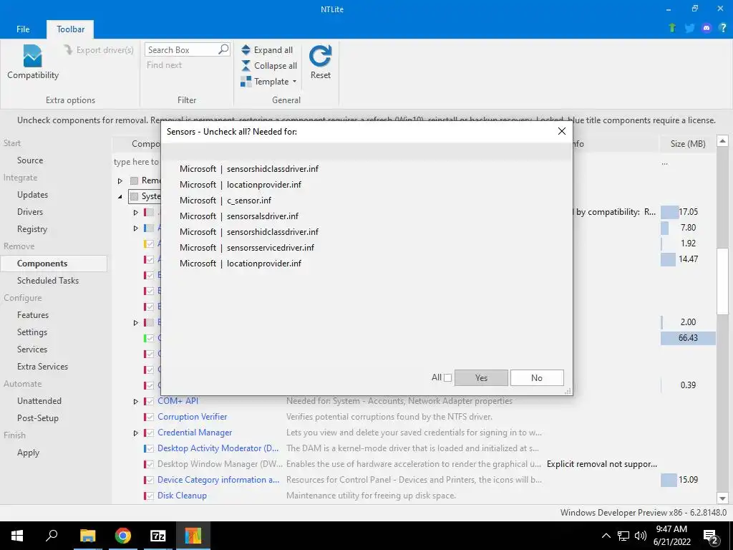
Task: Open the Registry page
Action: point(31,229)
